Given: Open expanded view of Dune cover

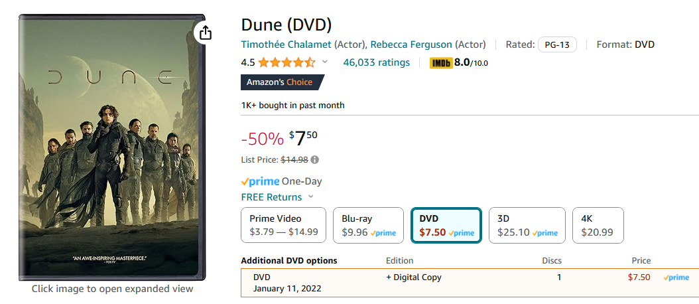Looking at the screenshot, I should (112, 146).
